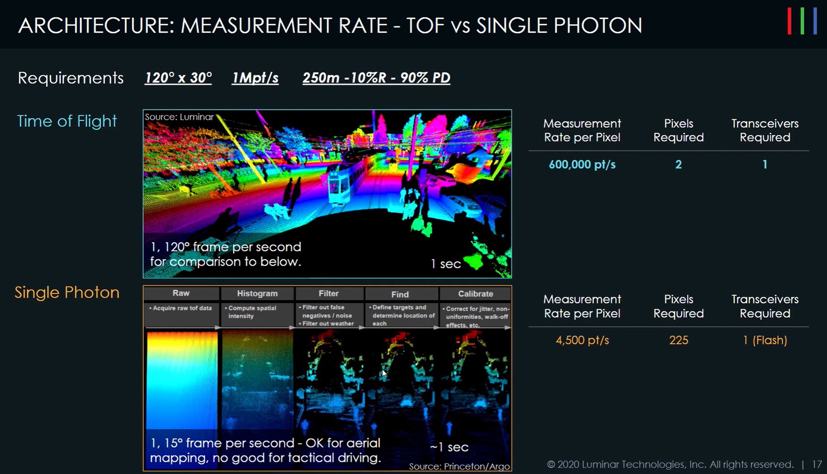
Task: Click the Requirements header label
Action: coord(70,78)
